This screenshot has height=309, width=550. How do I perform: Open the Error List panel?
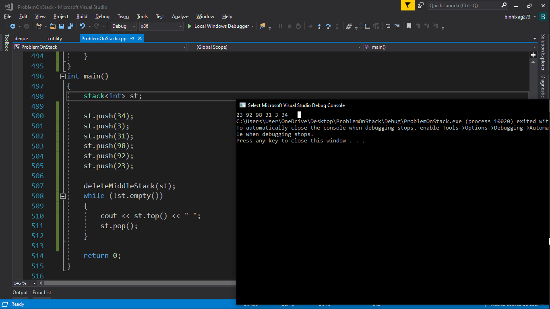coord(42,293)
